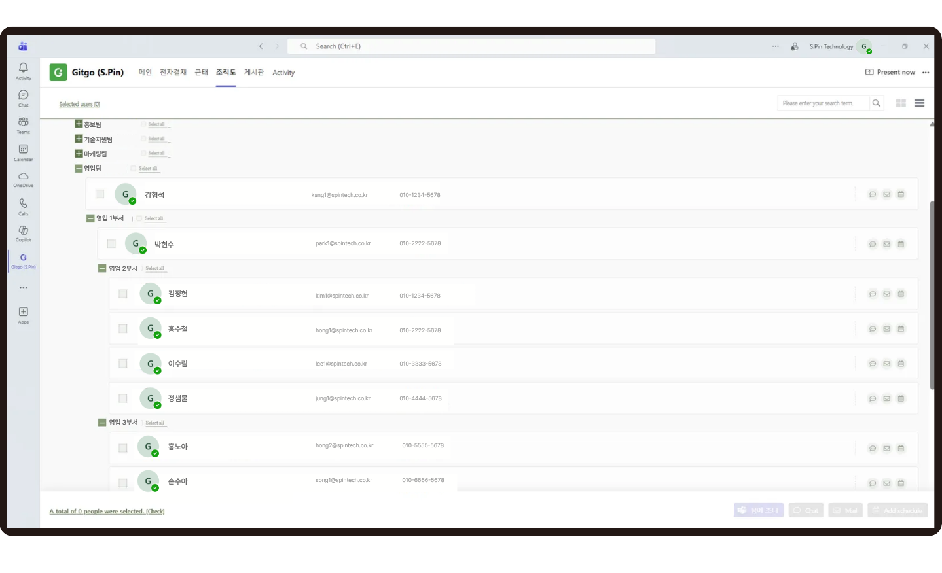942x573 pixels.
Task: Collapse the 영업 2부서 group
Action: 102,268
